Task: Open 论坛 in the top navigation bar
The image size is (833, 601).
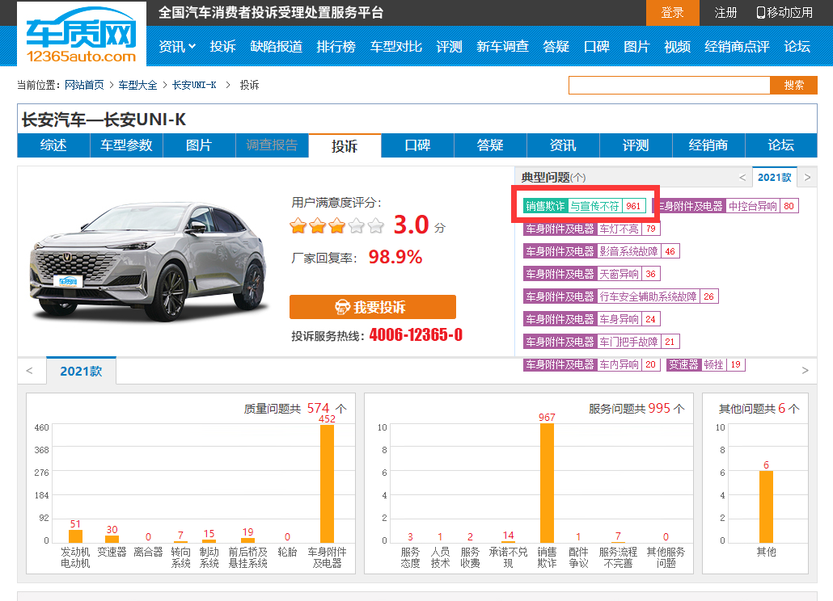Action: pyautogui.click(x=797, y=47)
